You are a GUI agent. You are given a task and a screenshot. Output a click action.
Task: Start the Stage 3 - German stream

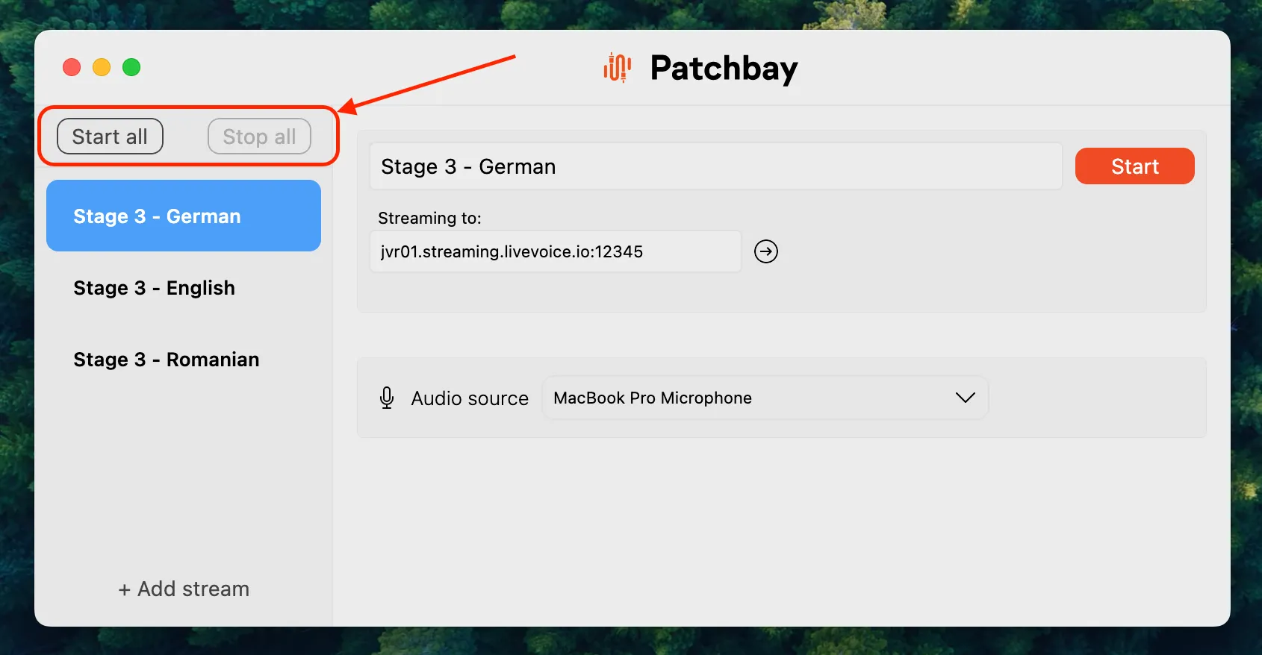click(x=1134, y=166)
